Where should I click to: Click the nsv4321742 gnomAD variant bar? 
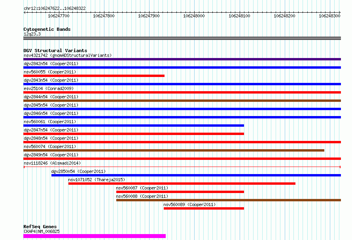point(182,59)
